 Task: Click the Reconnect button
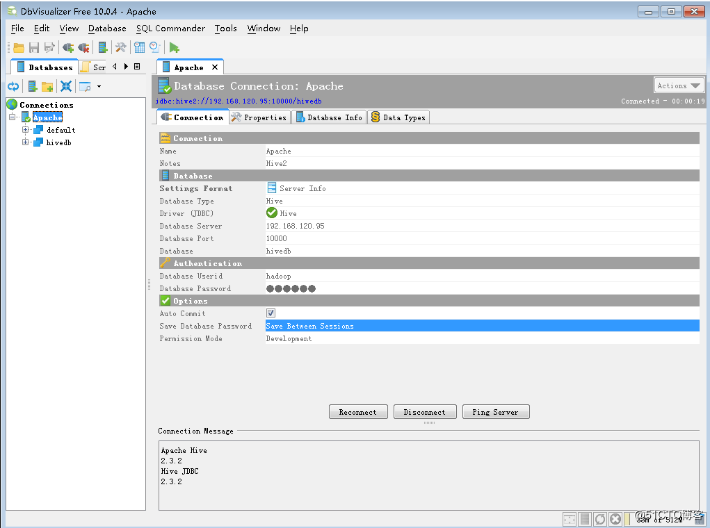click(357, 412)
